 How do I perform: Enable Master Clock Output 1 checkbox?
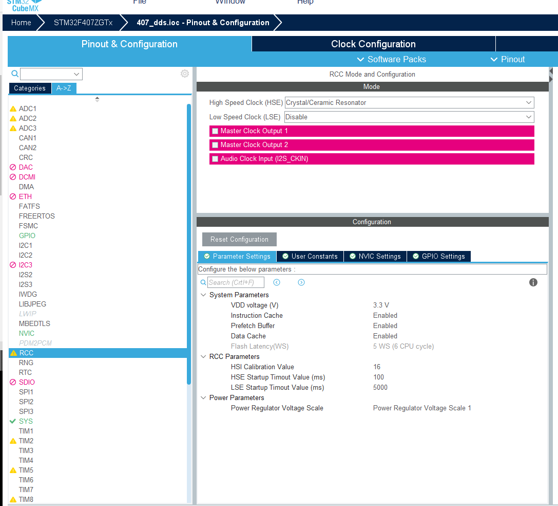pyautogui.click(x=215, y=131)
